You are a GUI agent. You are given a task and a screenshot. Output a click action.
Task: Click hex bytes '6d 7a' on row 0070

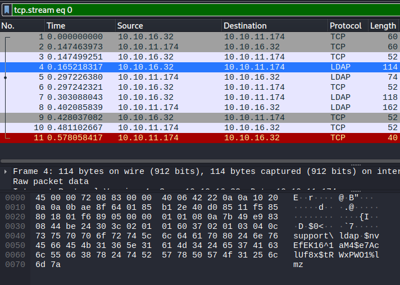(x=48, y=265)
